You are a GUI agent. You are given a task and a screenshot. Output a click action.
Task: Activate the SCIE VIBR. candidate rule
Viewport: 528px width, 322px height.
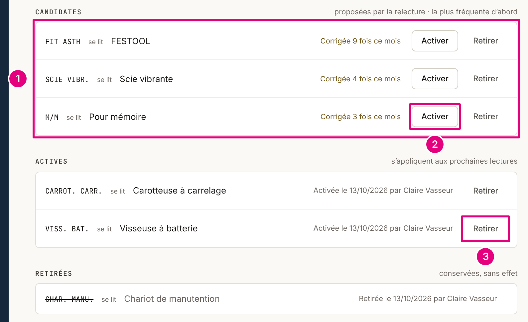point(435,79)
